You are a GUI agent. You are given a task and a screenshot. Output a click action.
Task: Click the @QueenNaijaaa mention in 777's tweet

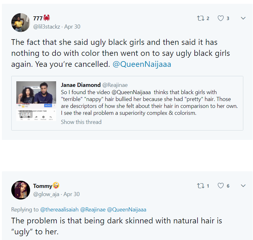(142, 64)
